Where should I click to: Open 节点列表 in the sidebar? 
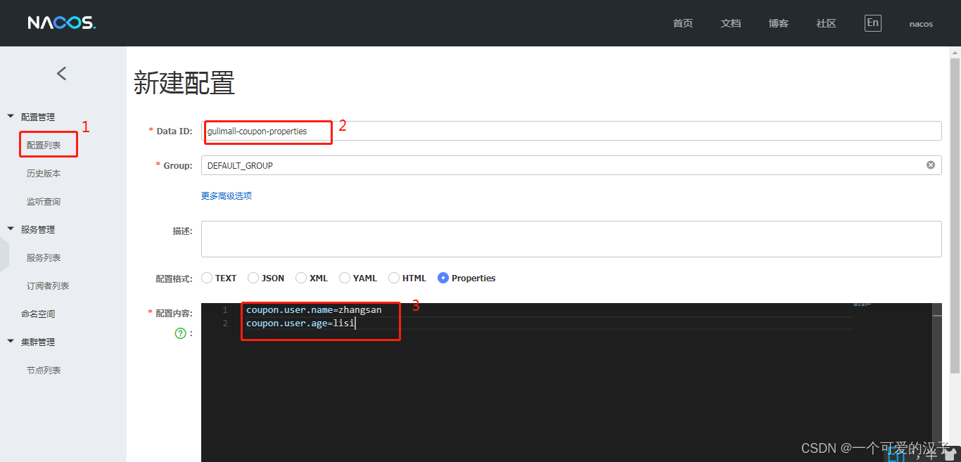(x=44, y=370)
